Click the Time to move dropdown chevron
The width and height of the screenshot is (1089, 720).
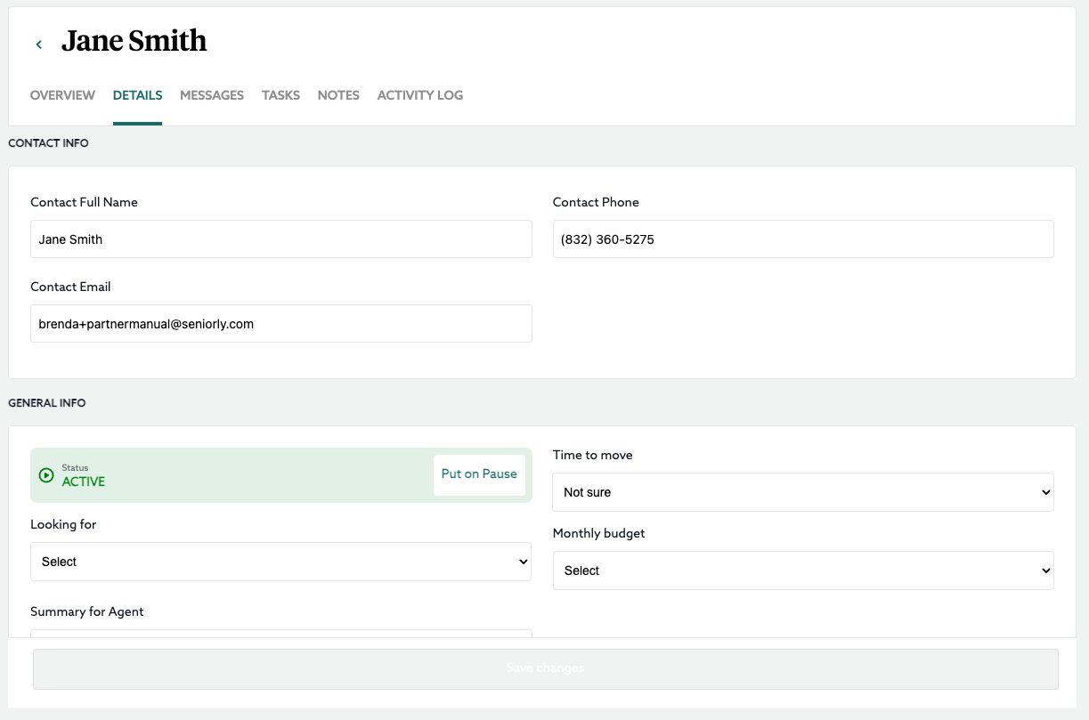click(1045, 492)
